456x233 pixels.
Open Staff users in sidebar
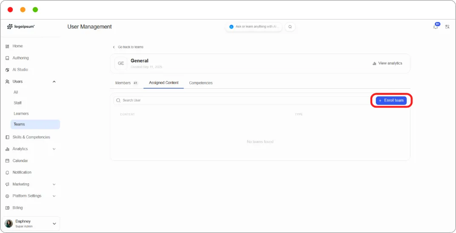click(x=17, y=103)
